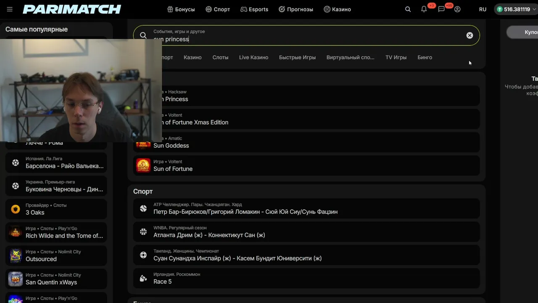Click the Sun of Fortune game thumbnail

[143, 165]
